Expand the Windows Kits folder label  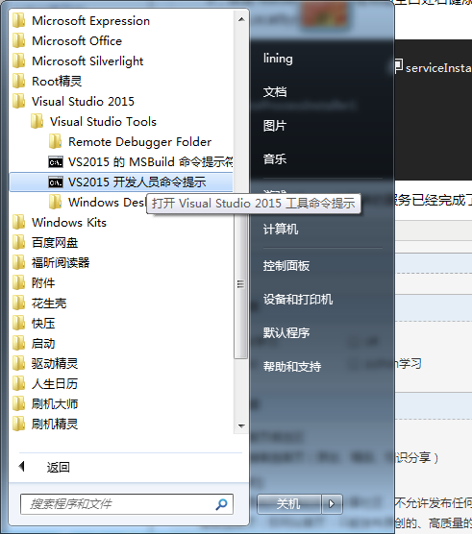click(69, 223)
